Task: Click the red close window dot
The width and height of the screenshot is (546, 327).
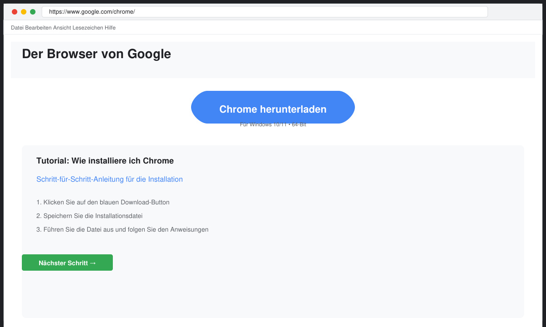Action: (x=15, y=12)
